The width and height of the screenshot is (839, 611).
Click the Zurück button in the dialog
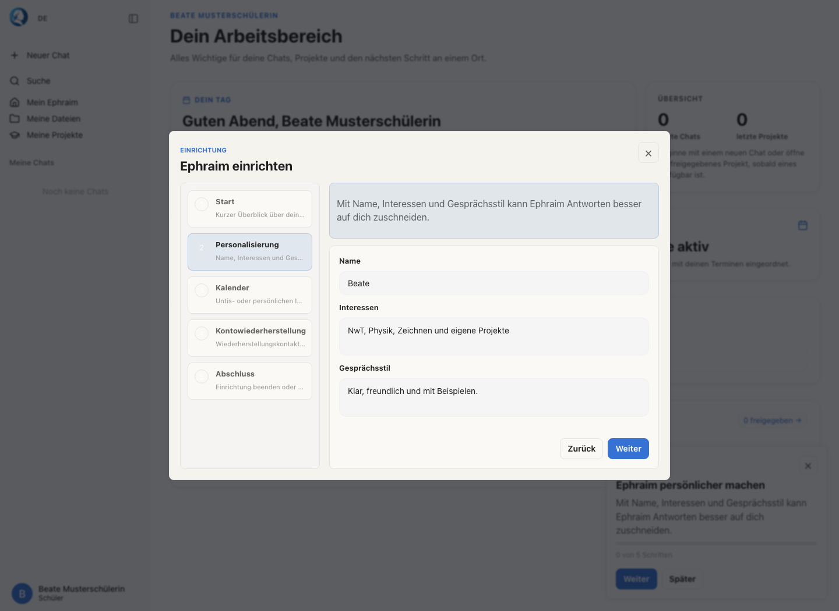581,449
